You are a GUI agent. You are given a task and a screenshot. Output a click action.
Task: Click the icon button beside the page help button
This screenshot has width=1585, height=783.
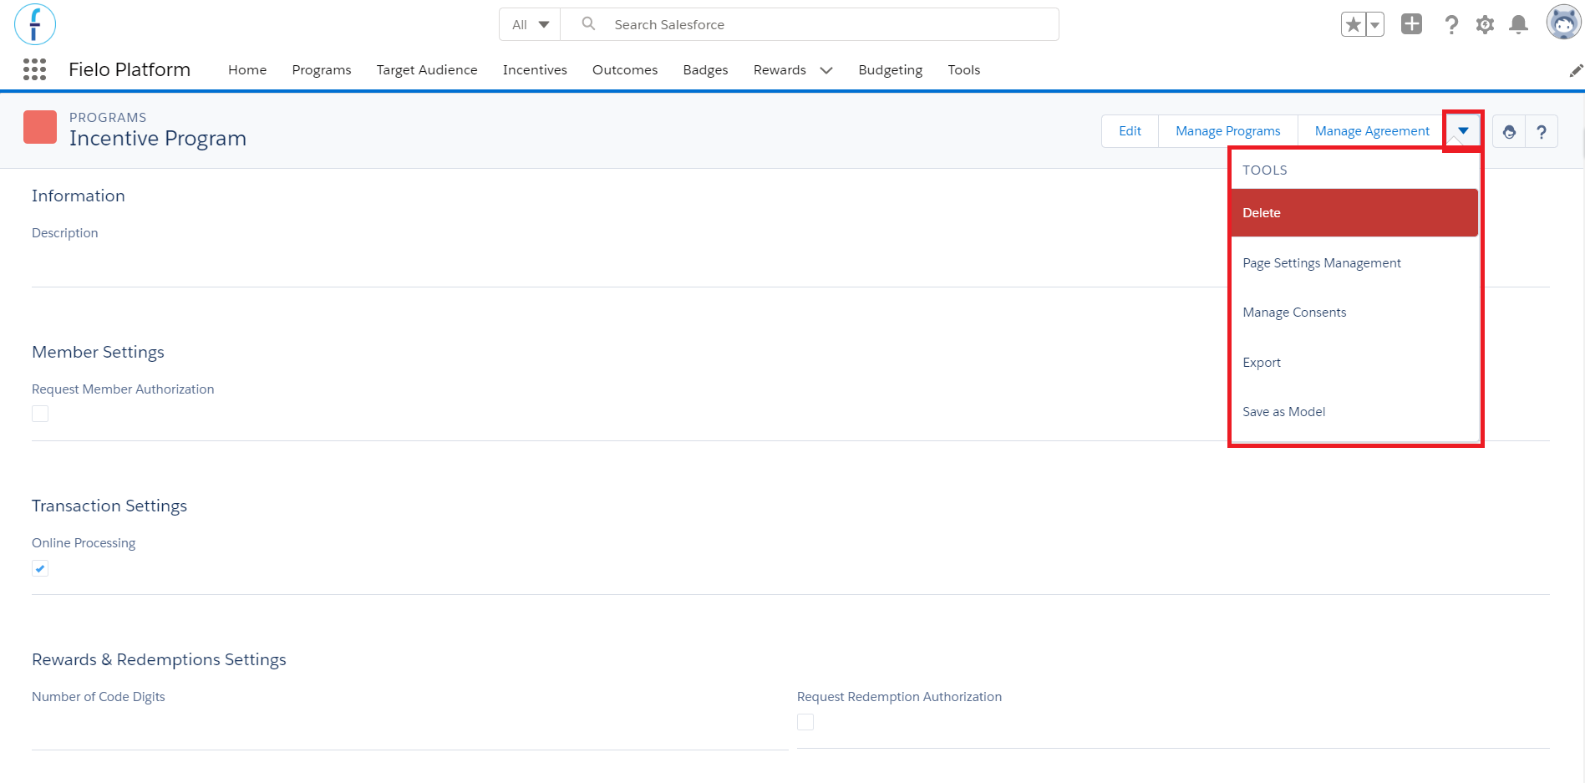tap(1509, 131)
